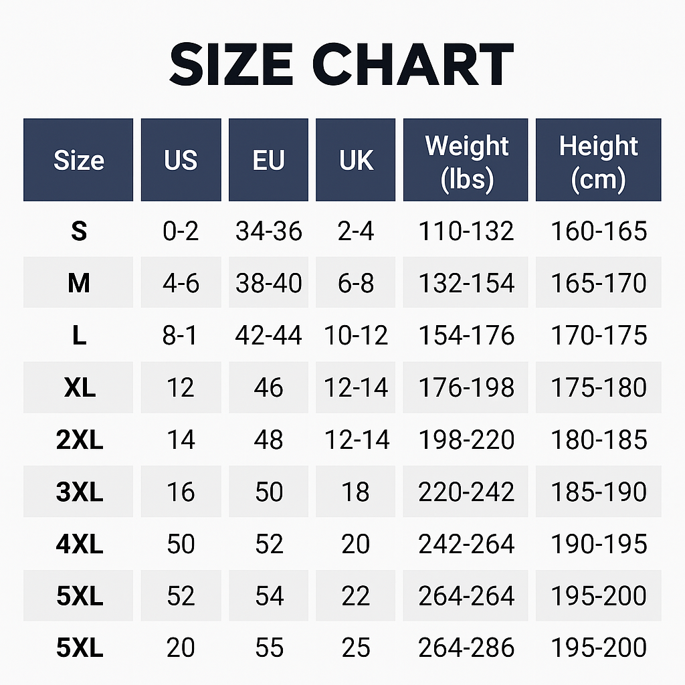Click the "34-36" EU size cell
Image resolution: width=685 pixels, height=685 pixels.
click(x=268, y=231)
